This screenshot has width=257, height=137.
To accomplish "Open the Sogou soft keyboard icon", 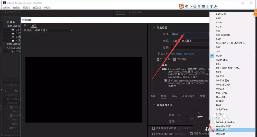I will coord(203,7).
